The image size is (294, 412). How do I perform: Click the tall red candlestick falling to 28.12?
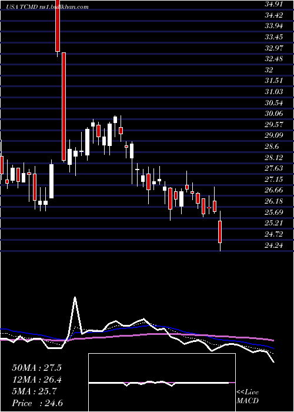pos(64,107)
